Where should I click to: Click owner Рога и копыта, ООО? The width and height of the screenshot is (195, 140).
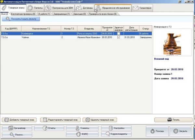pos(89,34)
